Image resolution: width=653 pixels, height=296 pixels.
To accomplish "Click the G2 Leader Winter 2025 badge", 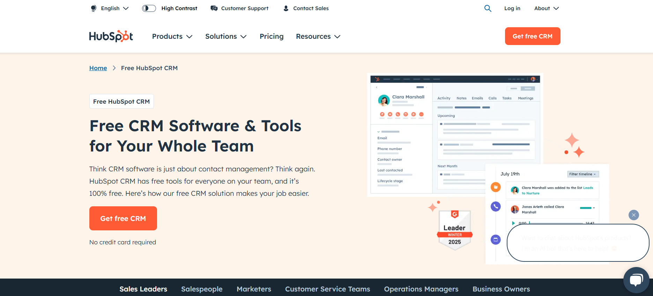I will [x=455, y=230].
